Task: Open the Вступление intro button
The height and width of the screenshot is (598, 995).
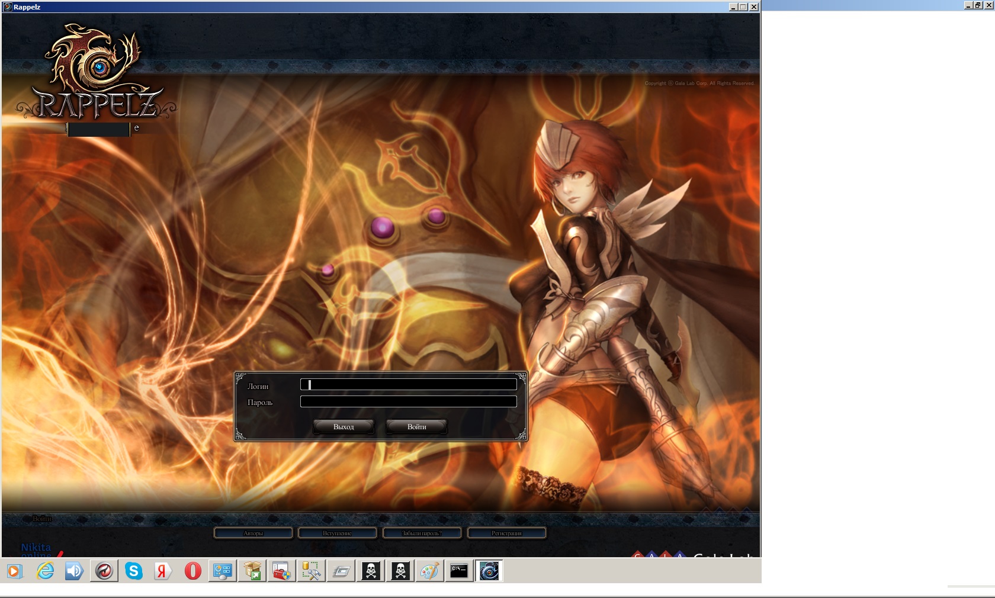Action: 338,533
